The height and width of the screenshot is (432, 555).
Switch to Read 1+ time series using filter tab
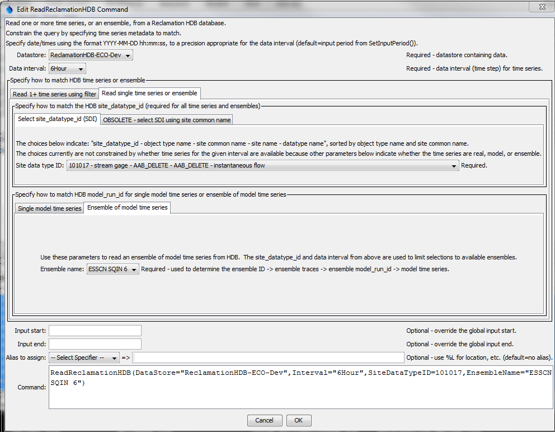[x=54, y=94]
